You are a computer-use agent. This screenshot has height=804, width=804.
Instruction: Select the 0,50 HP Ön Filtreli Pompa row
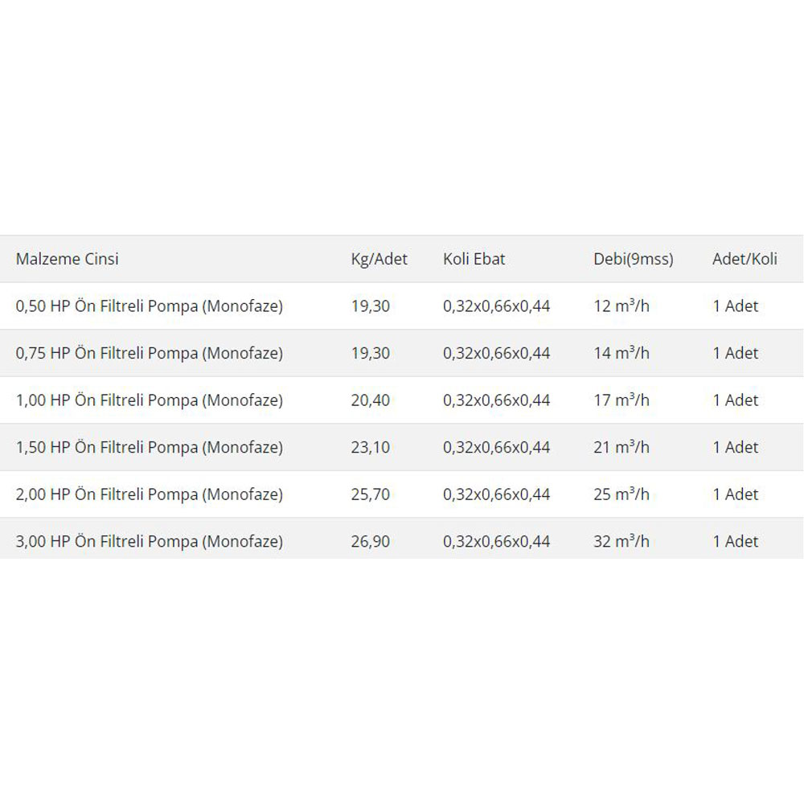coord(402,306)
